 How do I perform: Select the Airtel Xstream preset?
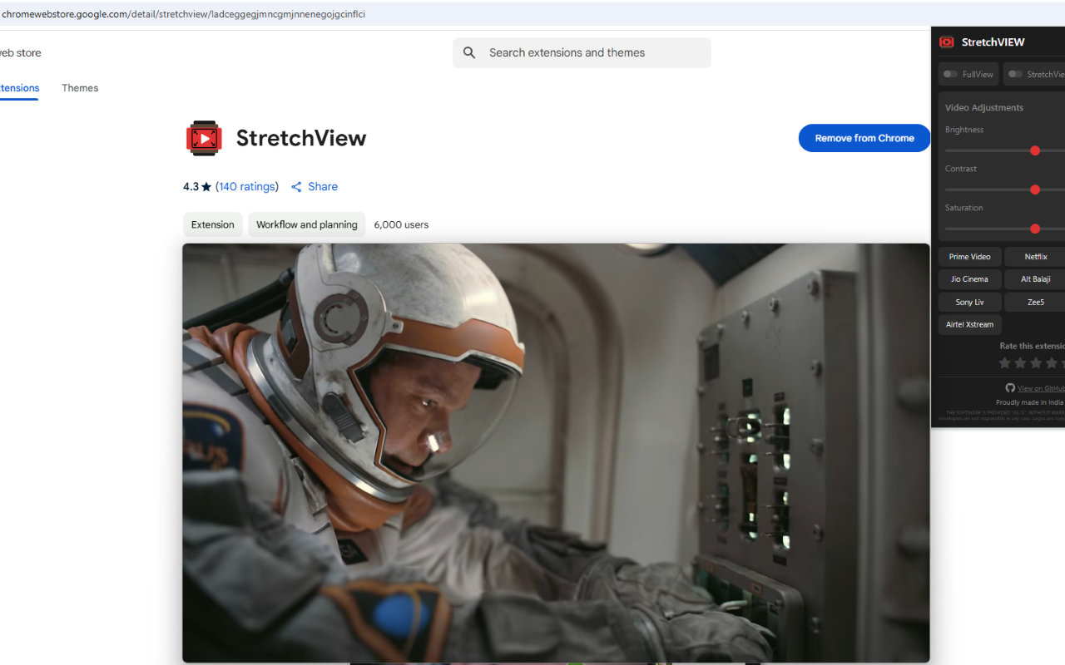tap(969, 324)
